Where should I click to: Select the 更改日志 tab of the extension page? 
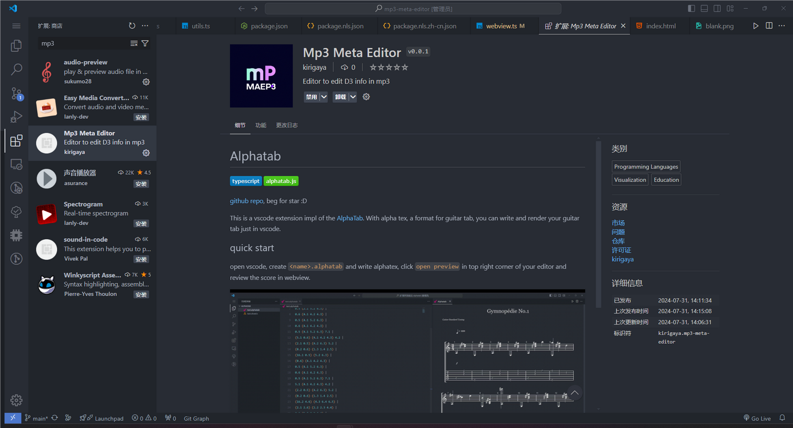(x=286, y=125)
